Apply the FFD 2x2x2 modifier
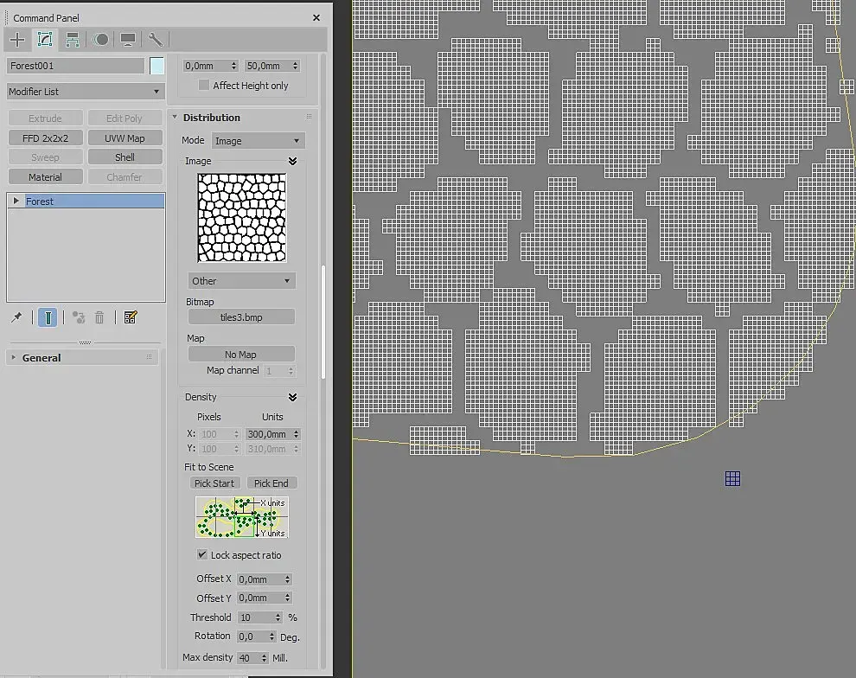 (x=45, y=138)
